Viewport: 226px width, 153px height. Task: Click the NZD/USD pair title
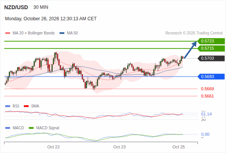[x=16, y=7]
